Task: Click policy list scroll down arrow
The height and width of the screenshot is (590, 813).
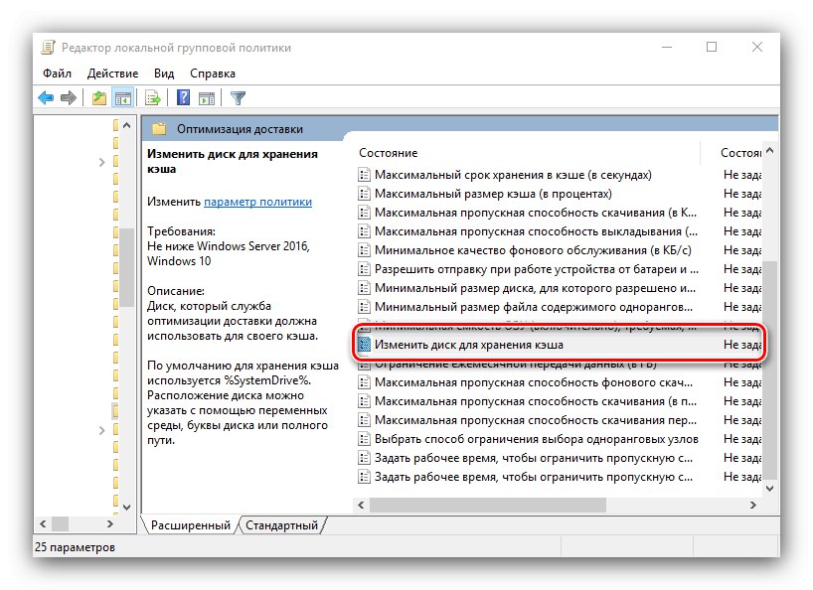Action: (770, 489)
